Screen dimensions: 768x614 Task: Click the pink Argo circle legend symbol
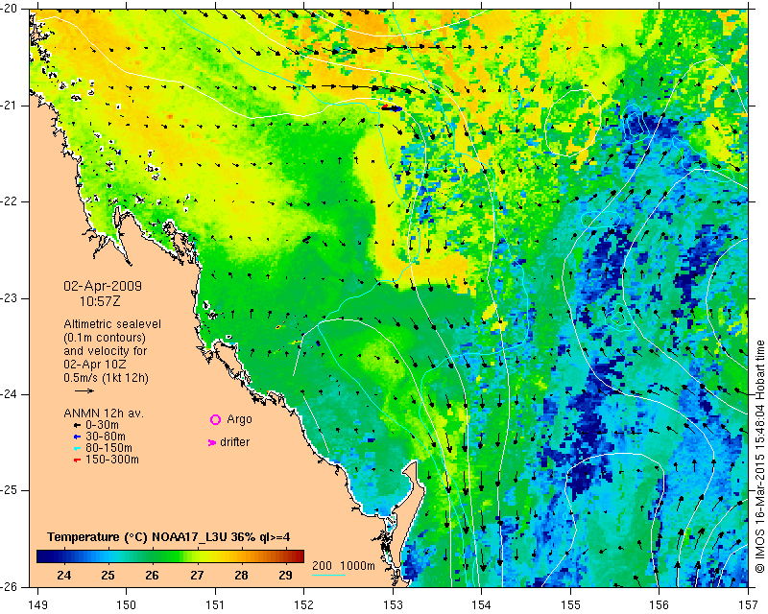click(215, 419)
